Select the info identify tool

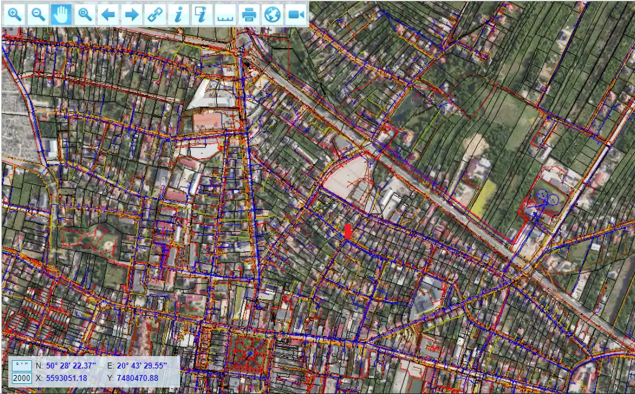click(x=178, y=15)
